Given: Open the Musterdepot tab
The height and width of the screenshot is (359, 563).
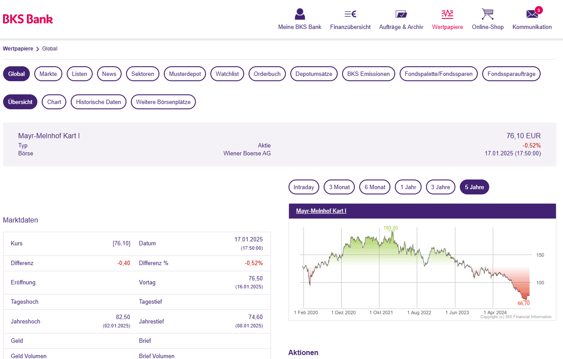Looking at the screenshot, I should coord(185,74).
